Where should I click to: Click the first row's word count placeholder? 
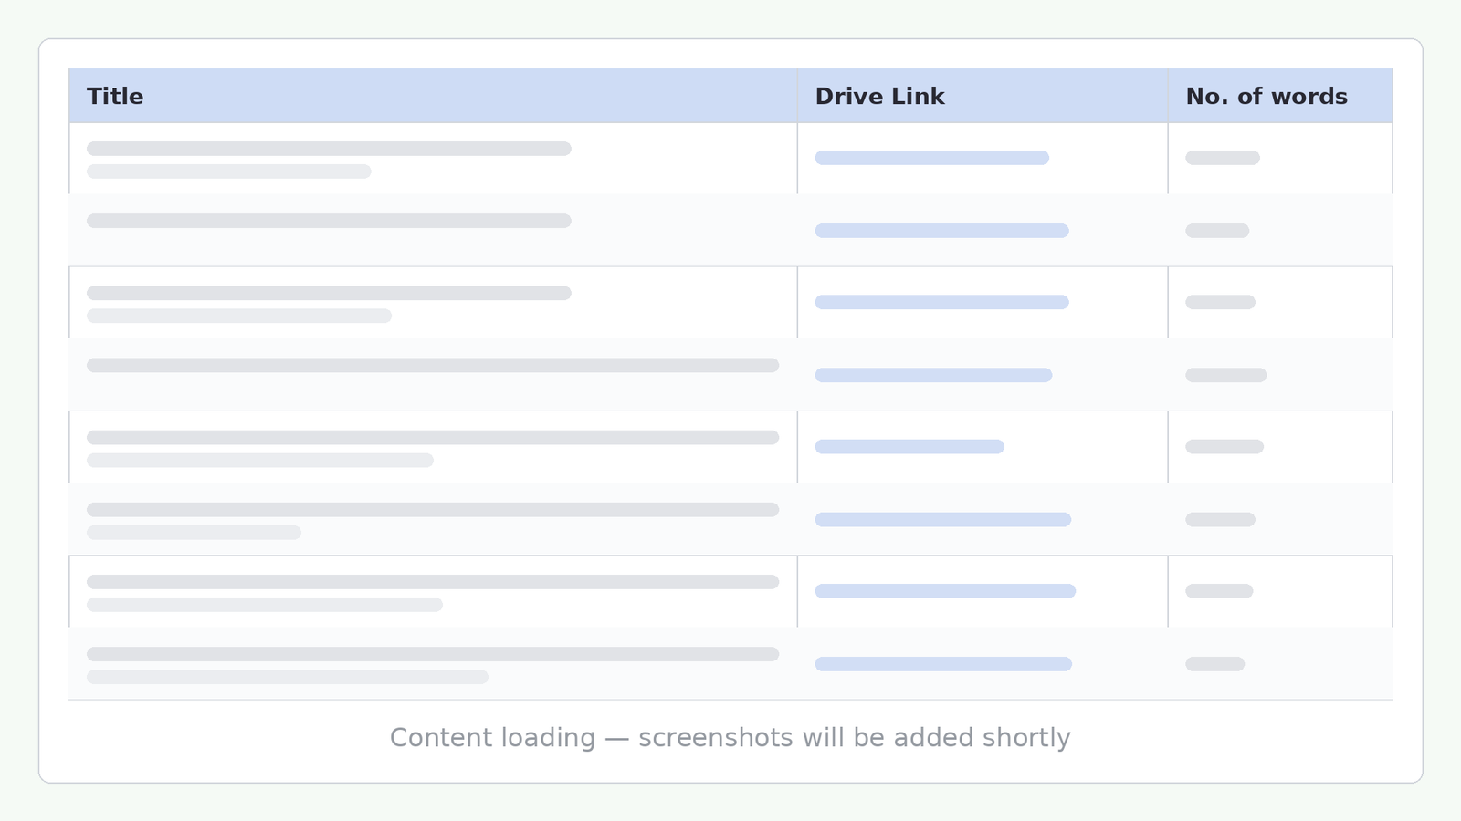pos(1223,158)
